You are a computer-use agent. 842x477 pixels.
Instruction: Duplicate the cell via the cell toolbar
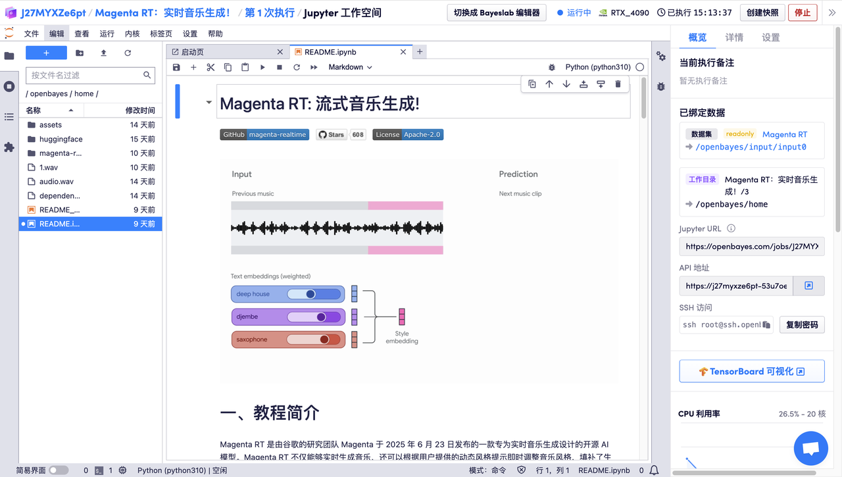(x=532, y=84)
